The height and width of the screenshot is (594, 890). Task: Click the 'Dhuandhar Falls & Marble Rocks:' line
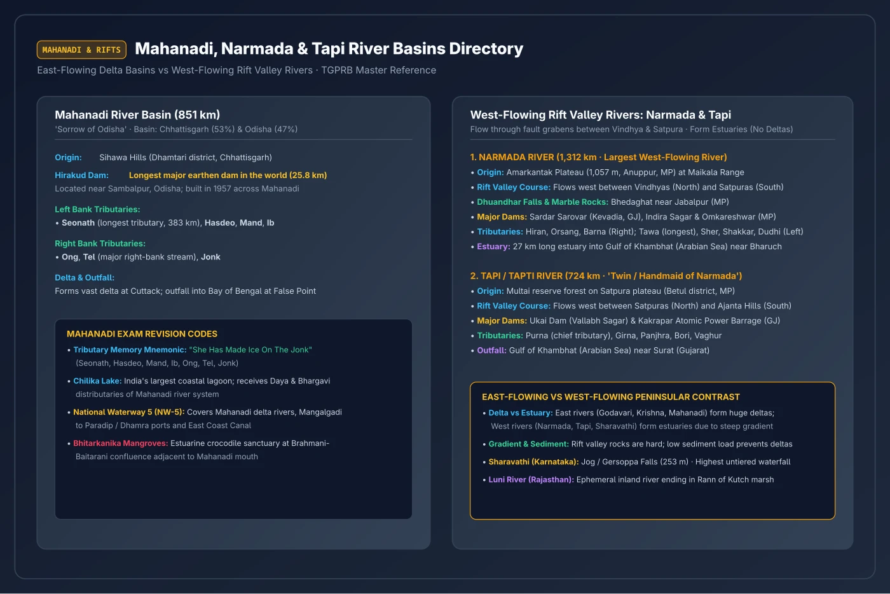[599, 202]
